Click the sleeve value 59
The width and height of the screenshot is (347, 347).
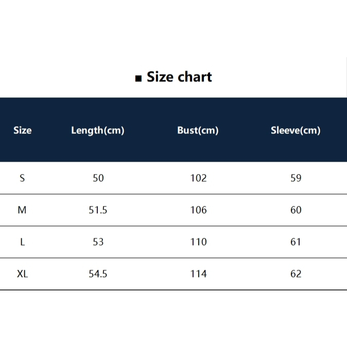[x=296, y=178]
